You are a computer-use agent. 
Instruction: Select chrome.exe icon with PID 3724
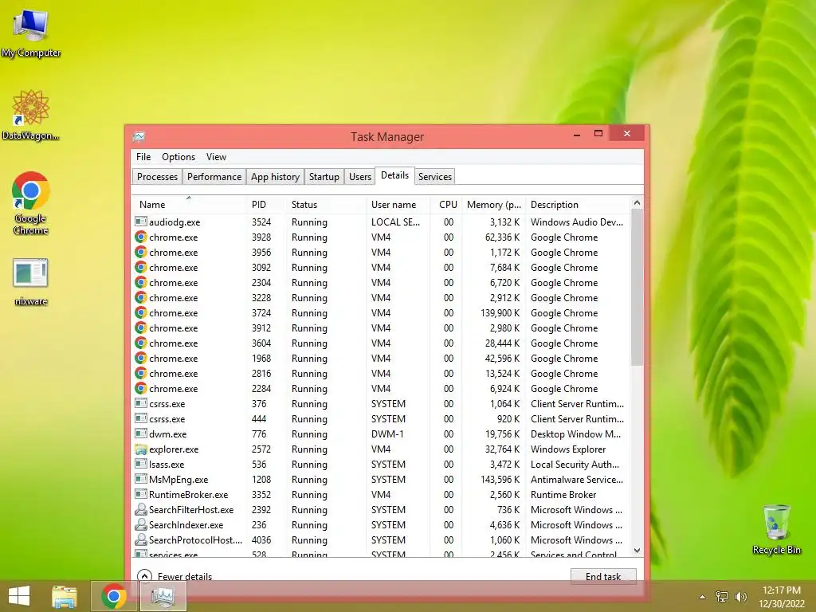(x=140, y=312)
